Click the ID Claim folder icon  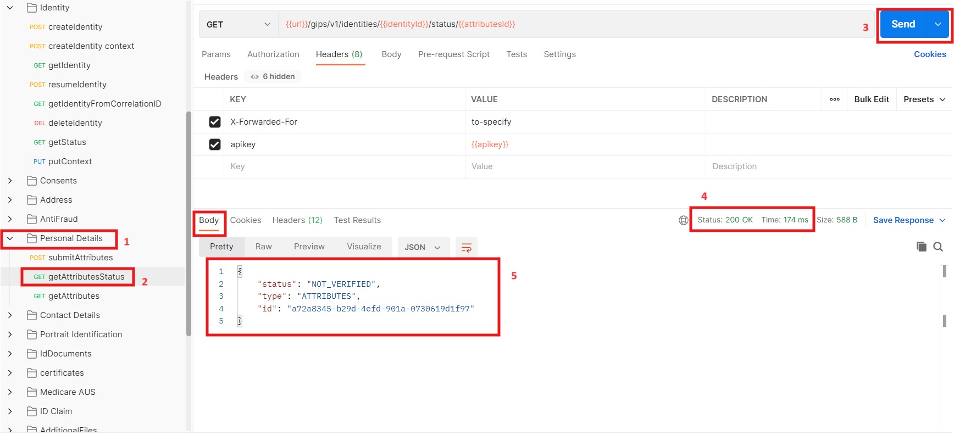tap(32, 411)
